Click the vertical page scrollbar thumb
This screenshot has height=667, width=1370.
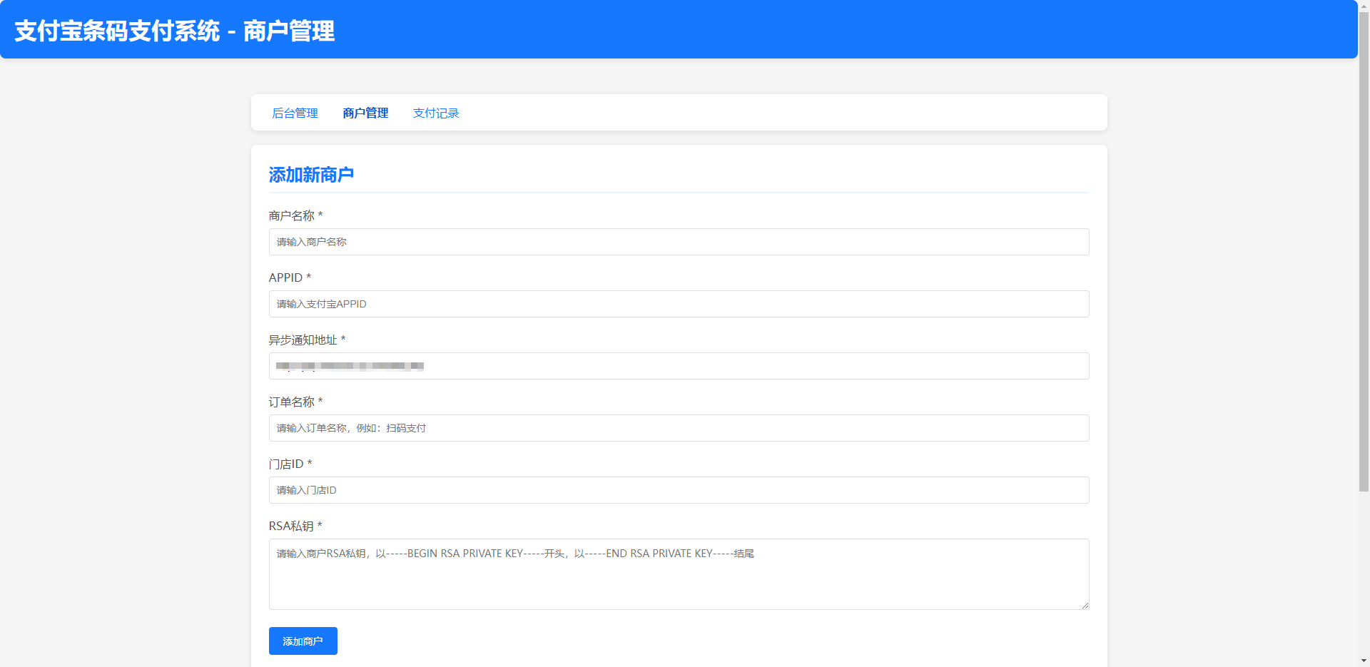pos(1364,250)
